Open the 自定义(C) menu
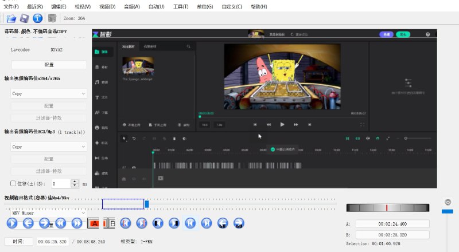 click(232, 6)
